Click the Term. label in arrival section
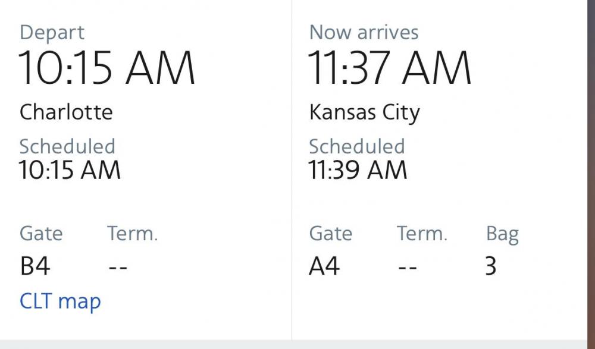Viewport: 595px width, 349px height. click(x=421, y=234)
